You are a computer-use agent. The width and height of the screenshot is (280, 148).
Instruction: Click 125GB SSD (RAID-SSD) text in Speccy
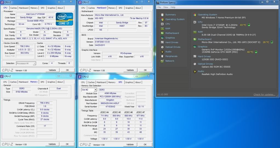[215, 59]
